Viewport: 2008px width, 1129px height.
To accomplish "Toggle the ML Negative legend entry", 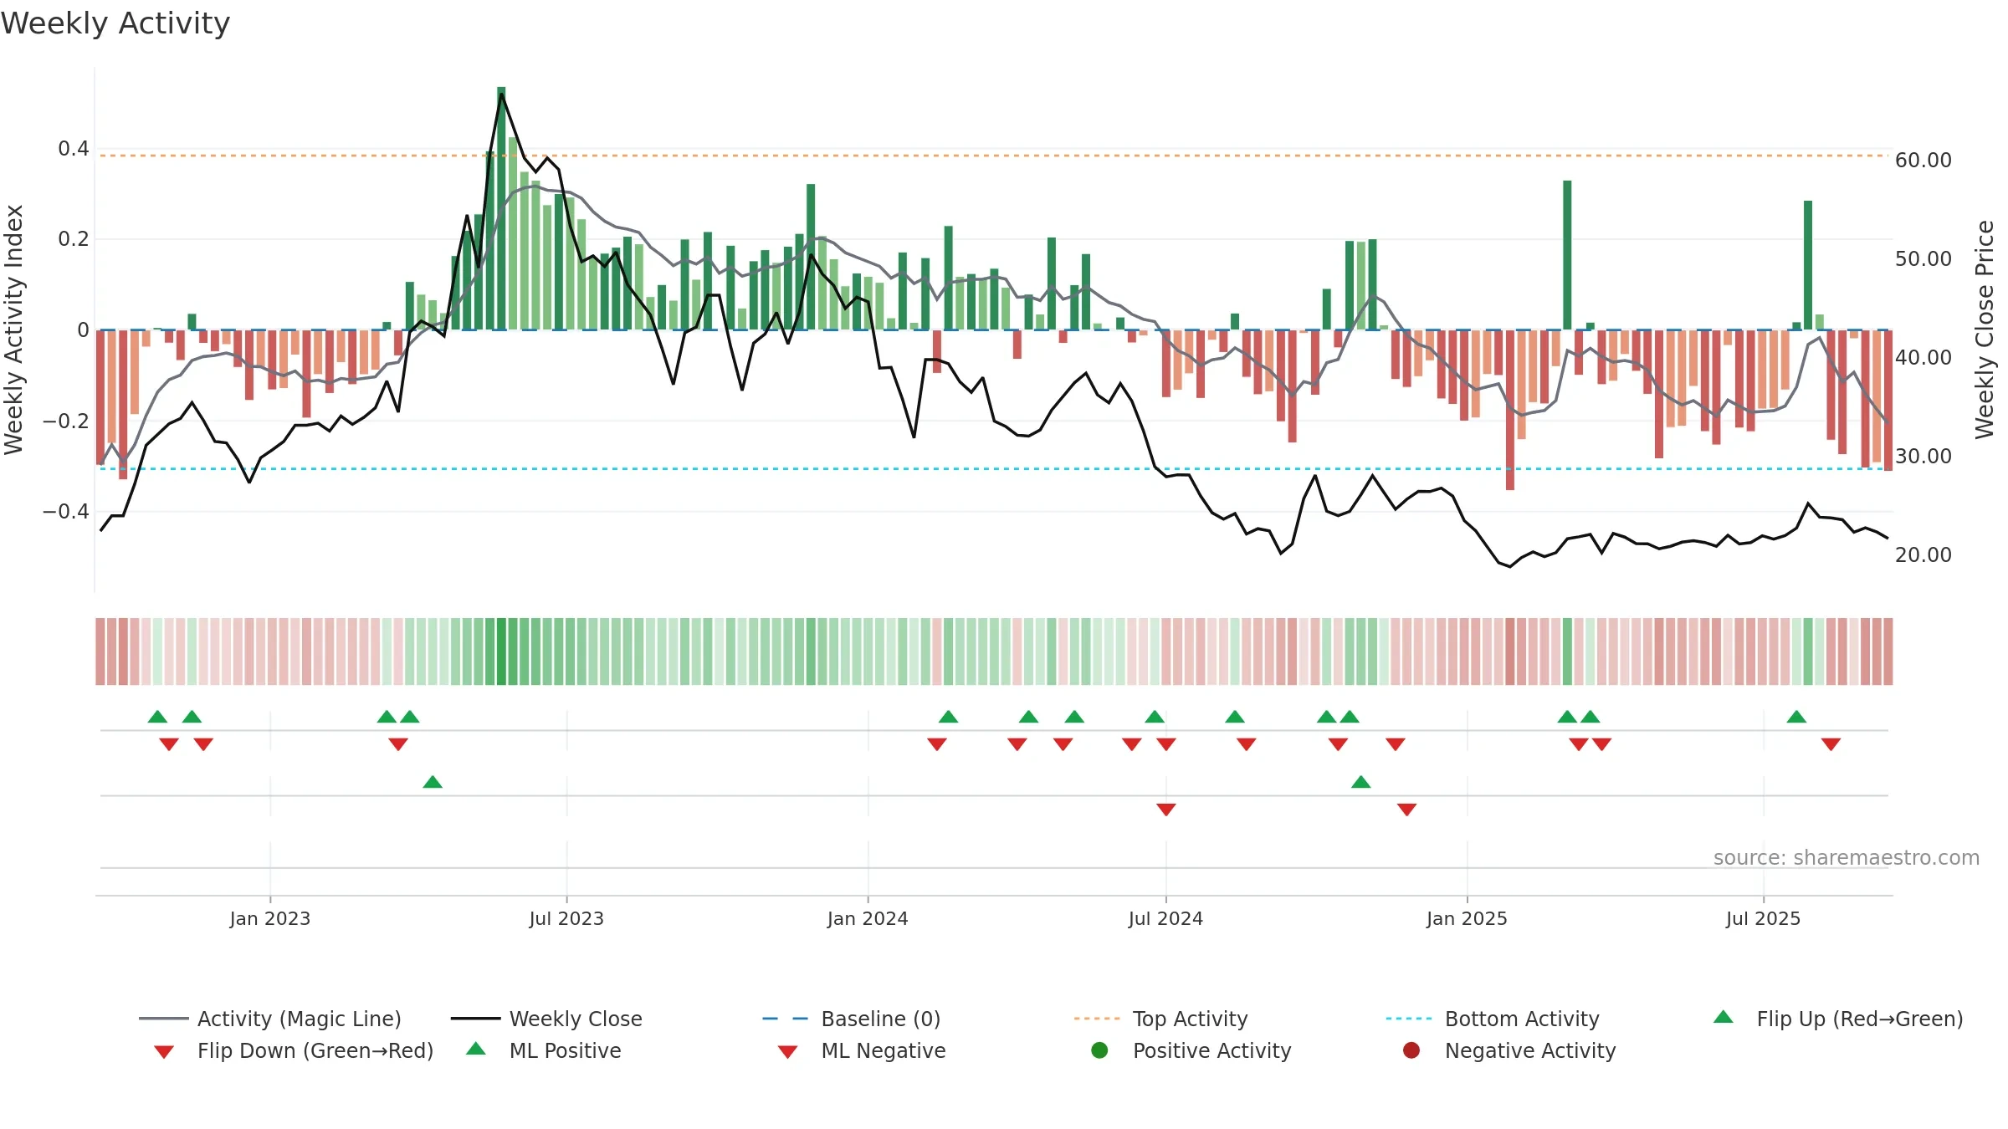I will (x=862, y=1050).
